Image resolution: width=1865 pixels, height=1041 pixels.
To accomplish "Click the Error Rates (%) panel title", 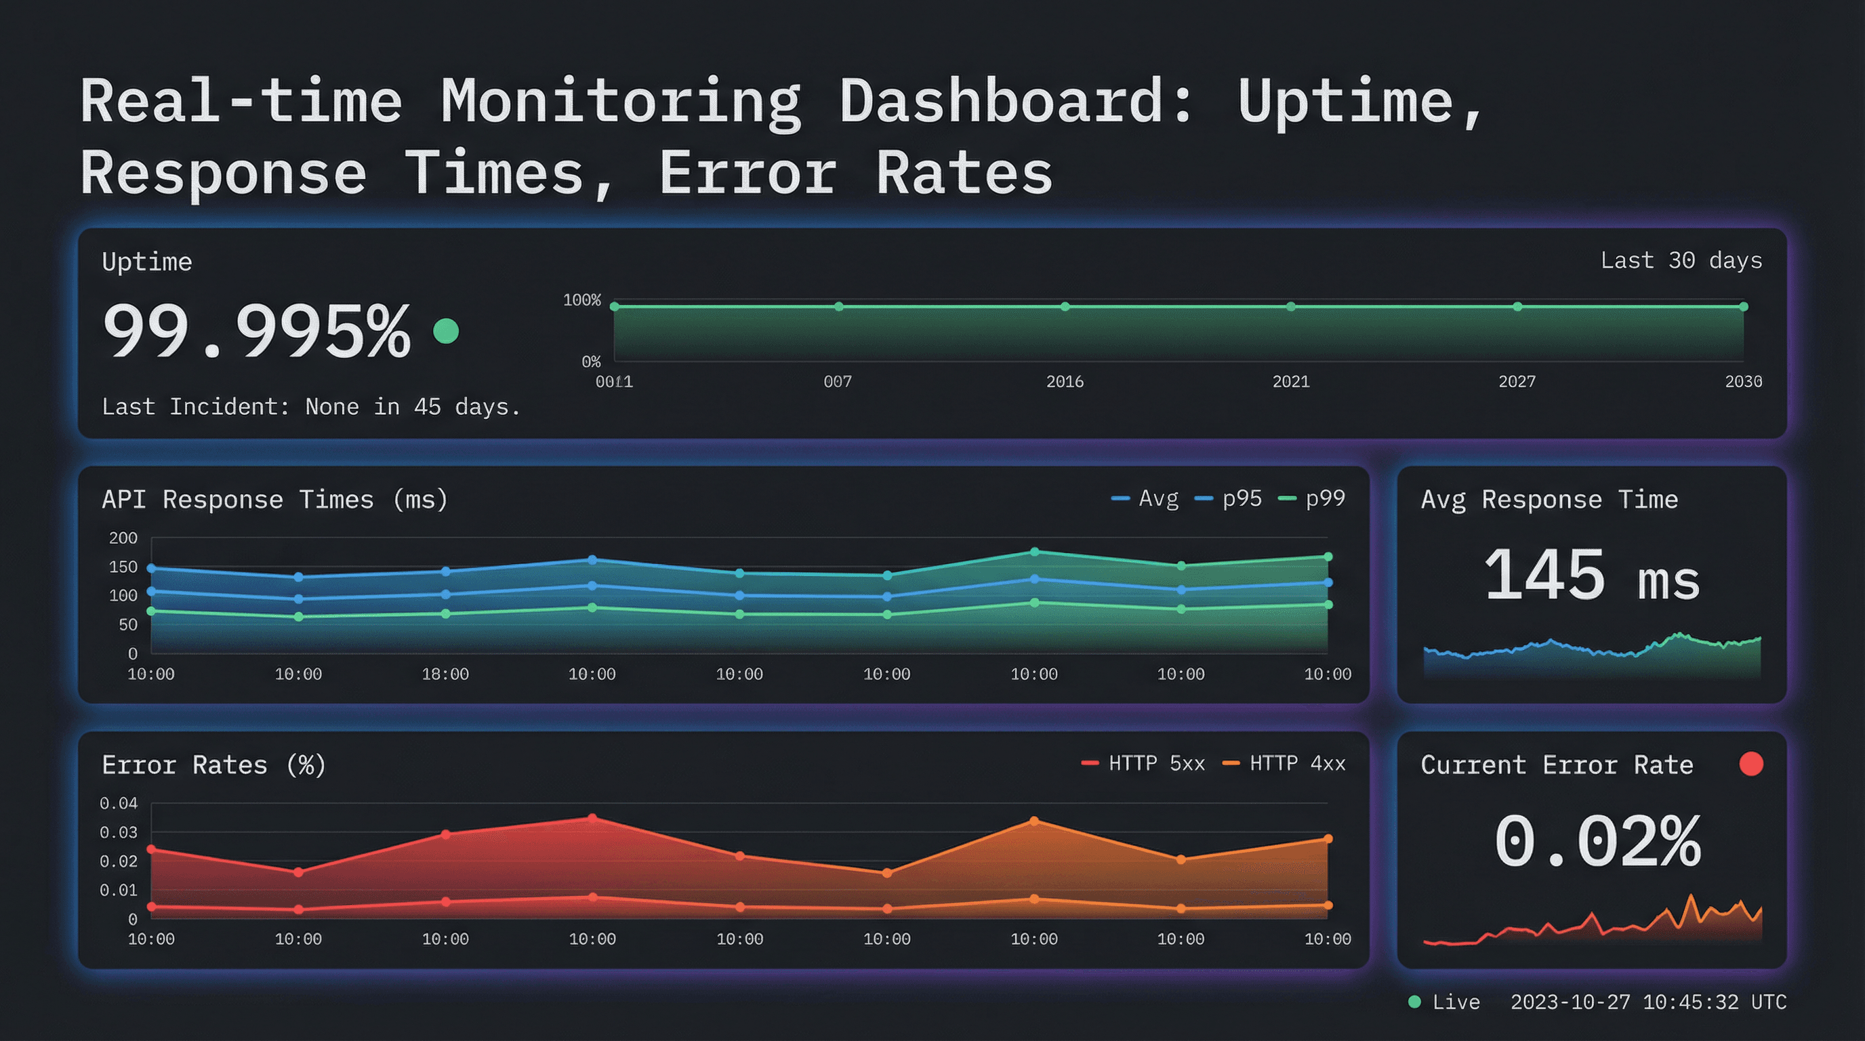I will pos(213,765).
